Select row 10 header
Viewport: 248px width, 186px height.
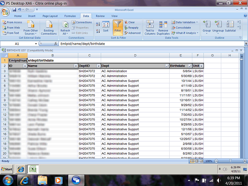pos(5,105)
